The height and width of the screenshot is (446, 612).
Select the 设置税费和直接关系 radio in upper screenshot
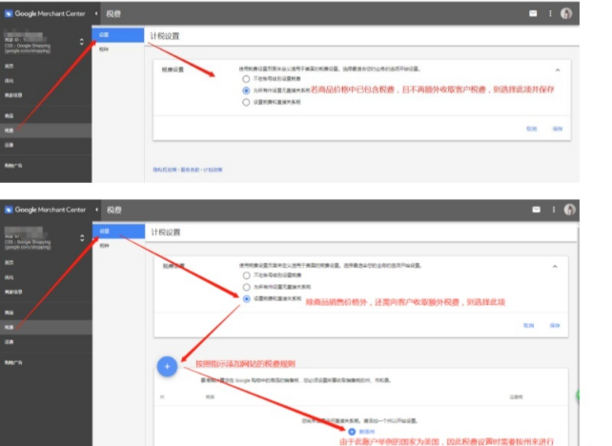[246, 102]
